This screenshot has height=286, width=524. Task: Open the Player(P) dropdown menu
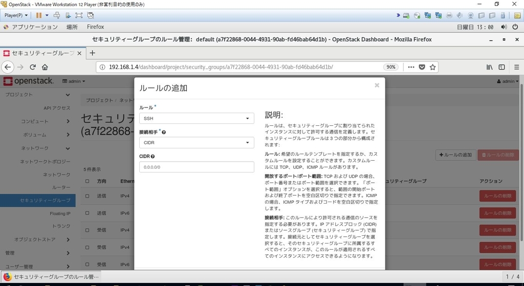(x=16, y=15)
